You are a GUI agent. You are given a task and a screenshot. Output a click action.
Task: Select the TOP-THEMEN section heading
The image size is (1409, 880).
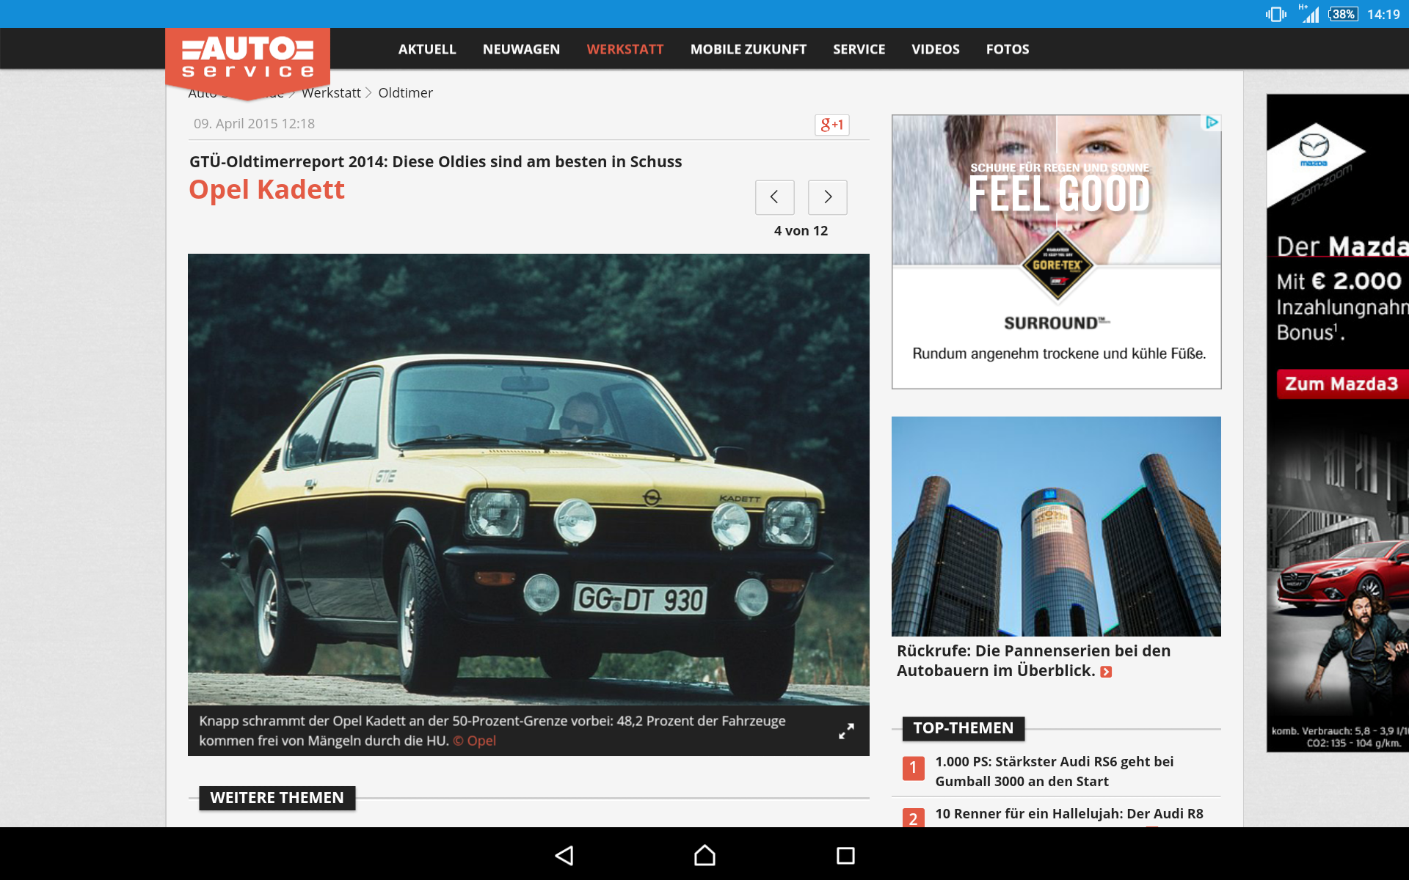click(964, 728)
